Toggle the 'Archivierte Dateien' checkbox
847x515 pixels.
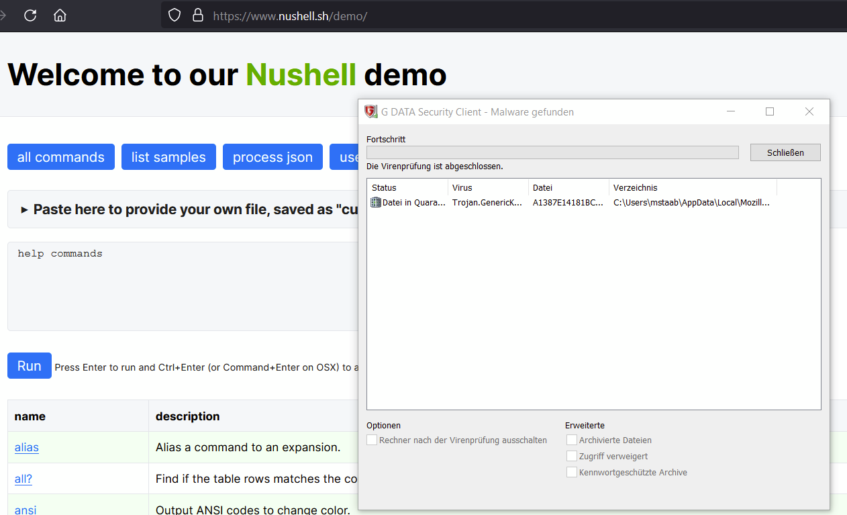[x=572, y=440]
